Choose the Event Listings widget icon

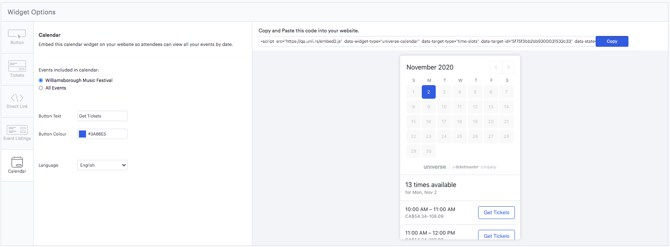click(x=17, y=130)
